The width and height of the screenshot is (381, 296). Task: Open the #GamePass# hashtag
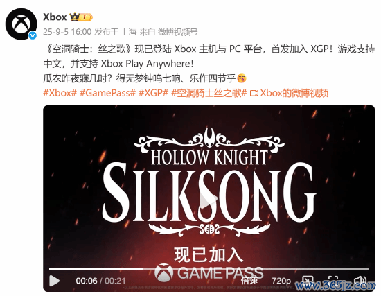click(107, 93)
